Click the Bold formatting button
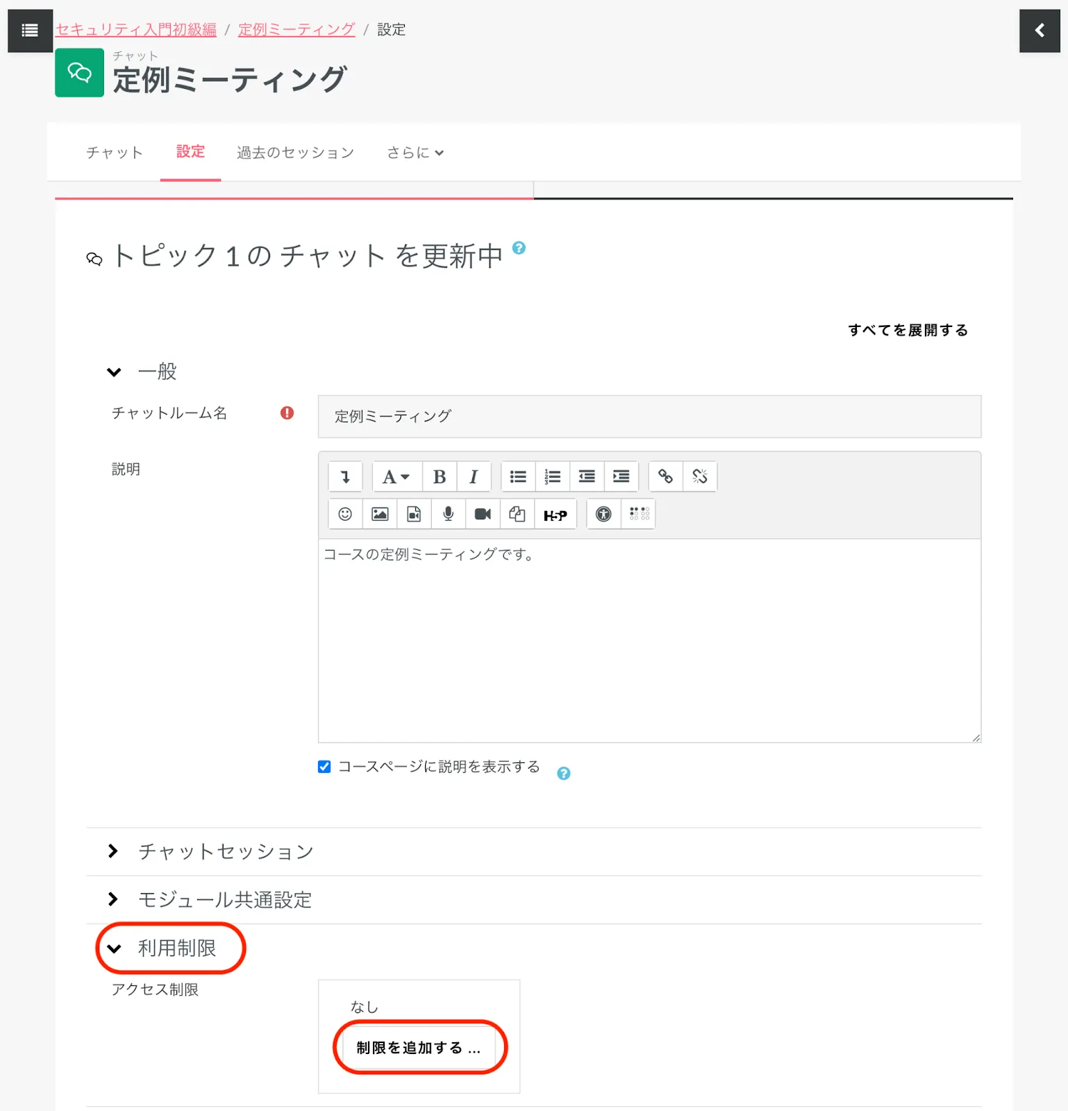1068x1111 pixels. [x=439, y=477]
